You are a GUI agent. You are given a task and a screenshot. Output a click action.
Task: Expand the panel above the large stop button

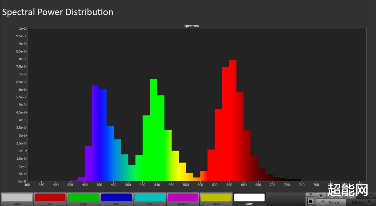[311, 194]
